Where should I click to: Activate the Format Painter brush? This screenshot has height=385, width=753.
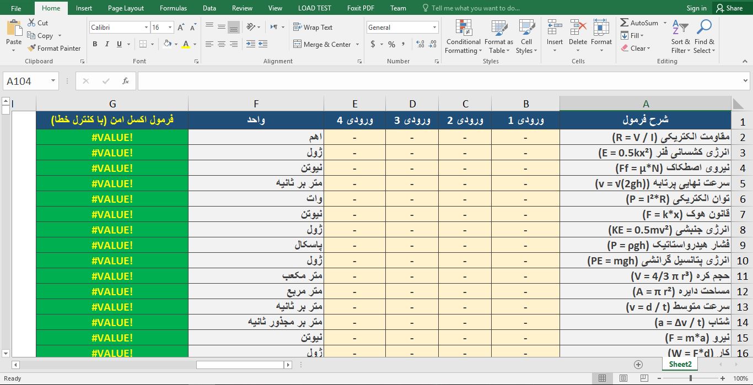point(54,48)
